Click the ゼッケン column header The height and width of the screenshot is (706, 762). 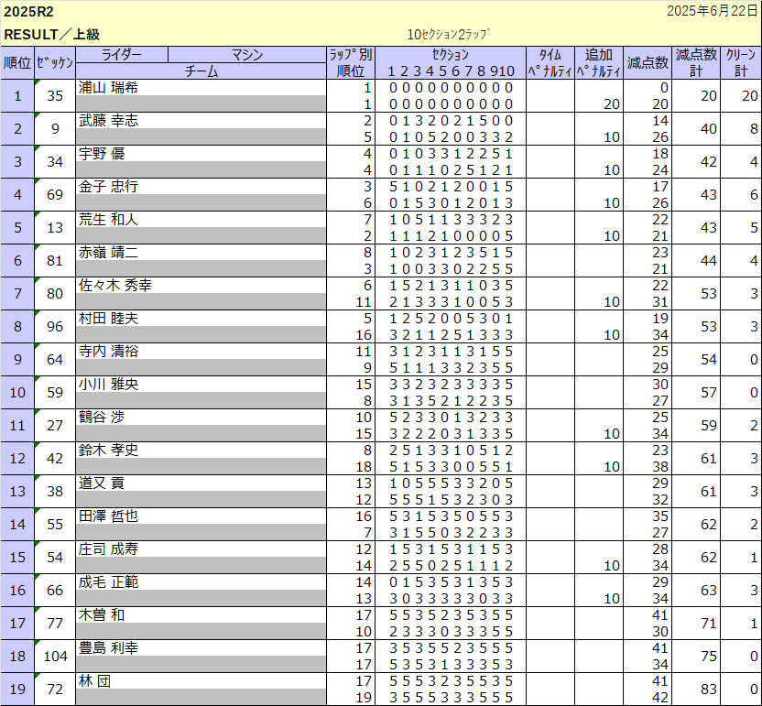coord(54,63)
